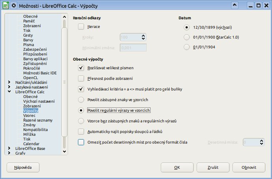Open Zpřístupnění settings page
The height and width of the screenshot is (179, 272).
coord(35,63)
